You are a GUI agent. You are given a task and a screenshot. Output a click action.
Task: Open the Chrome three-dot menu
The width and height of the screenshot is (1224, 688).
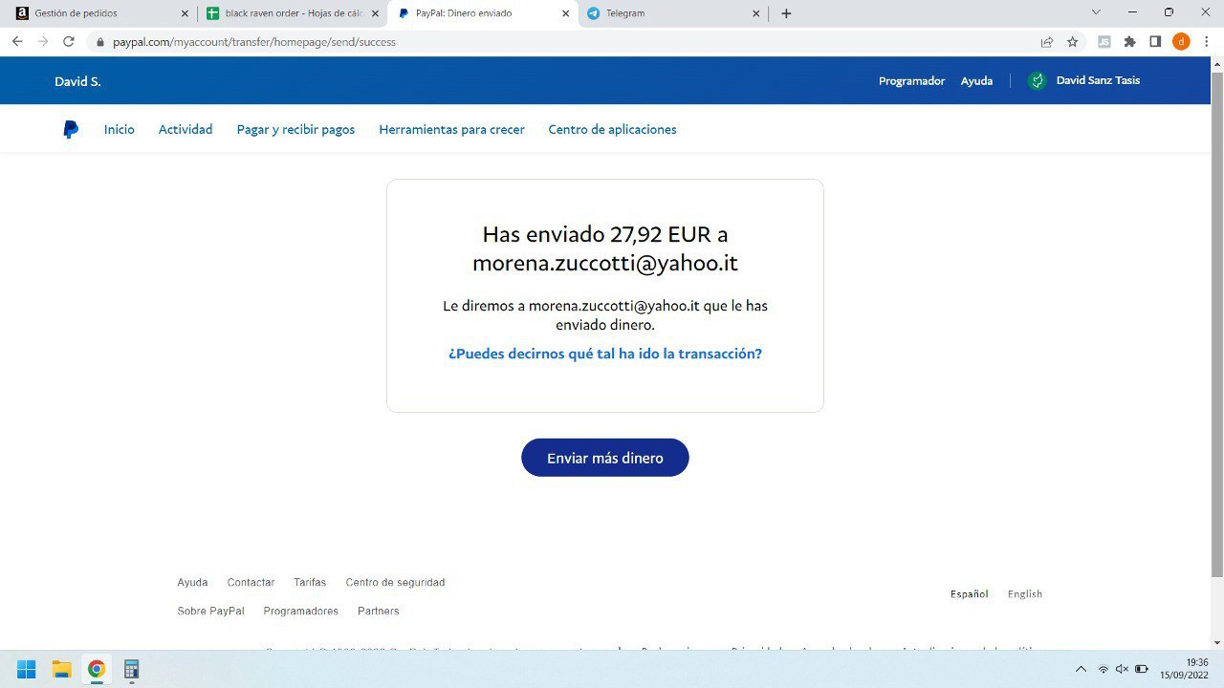pos(1207,42)
